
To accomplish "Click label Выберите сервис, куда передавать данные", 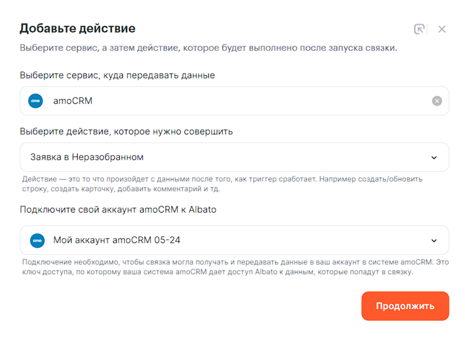I will (117, 75).
